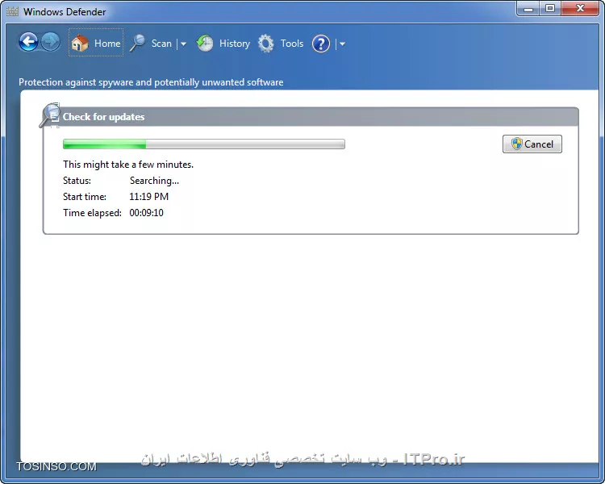Click the 'Time elapsed:' label
The width and height of the screenshot is (605, 484).
coord(92,213)
